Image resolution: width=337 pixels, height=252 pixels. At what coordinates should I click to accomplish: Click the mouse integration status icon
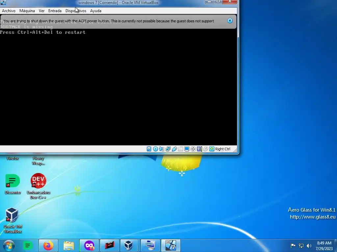[x=205, y=149]
